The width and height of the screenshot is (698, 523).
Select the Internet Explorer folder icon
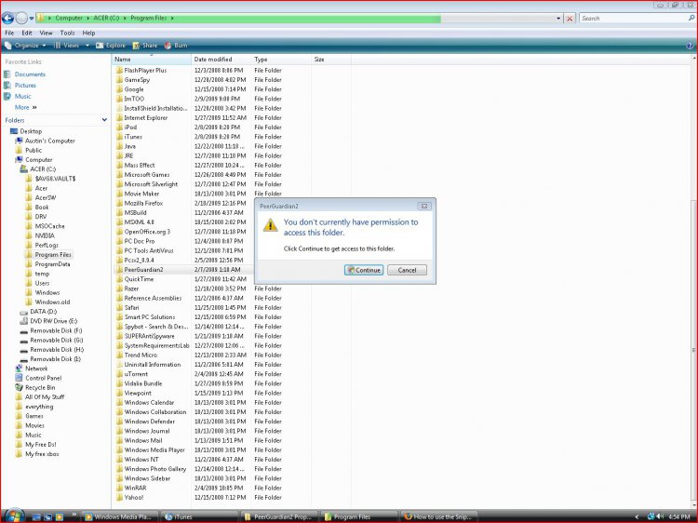pos(119,118)
